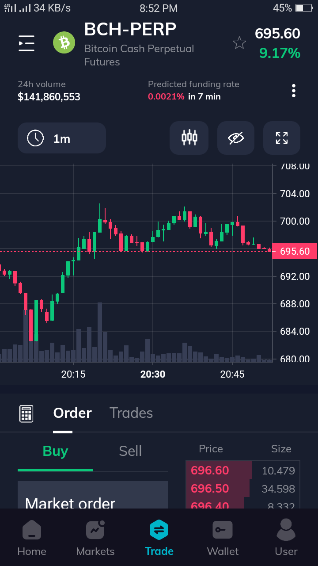This screenshot has width=318, height=566.
Task: Open the Wallet section
Action: pyautogui.click(x=223, y=538)
